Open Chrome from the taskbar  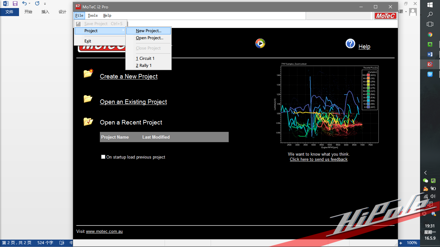(430, 34)
